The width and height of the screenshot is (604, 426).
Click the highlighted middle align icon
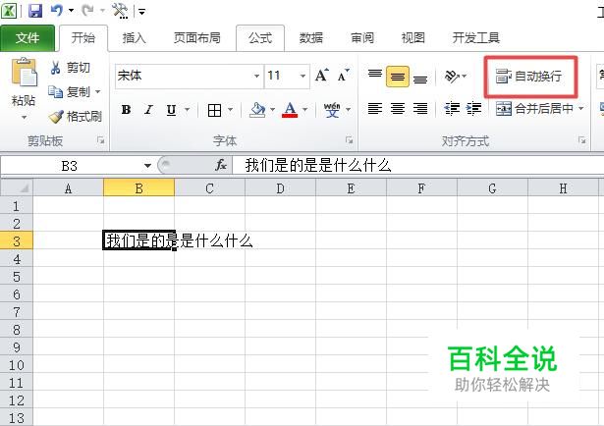[398, 77]
